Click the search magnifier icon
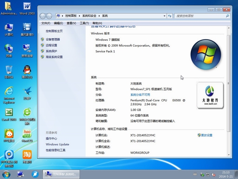Viewport: 238px width, 179px height. click(227, 16)
